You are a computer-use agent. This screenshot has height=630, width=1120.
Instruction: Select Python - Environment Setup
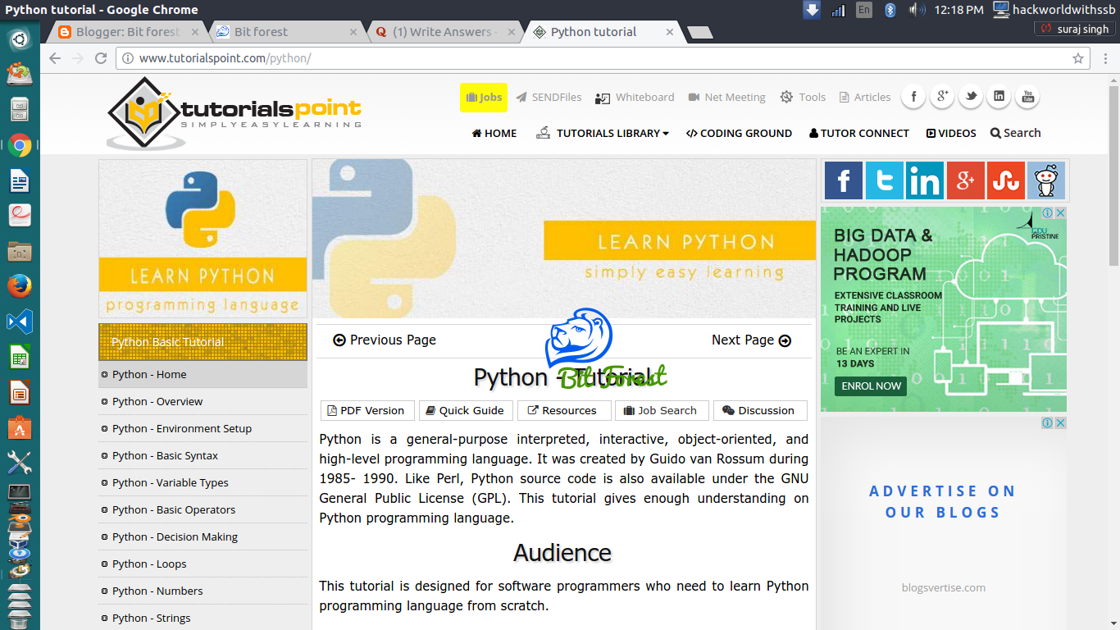(203, 428)
